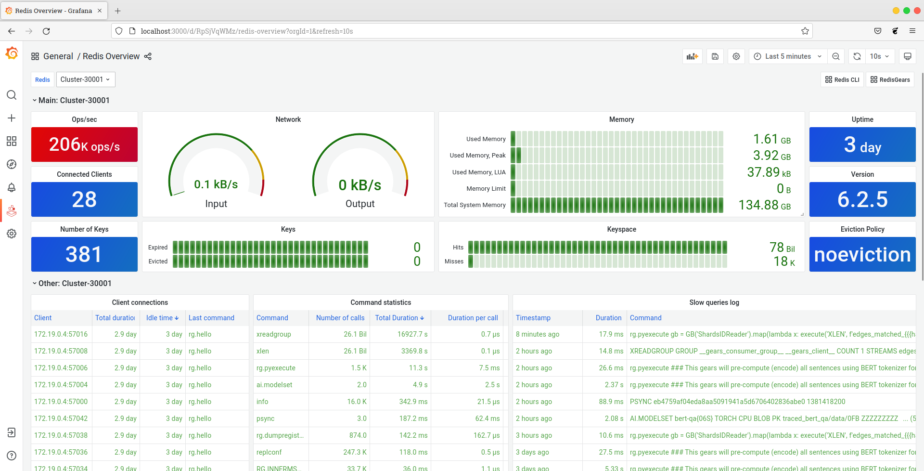Sort by Last command column

(211, 318)
